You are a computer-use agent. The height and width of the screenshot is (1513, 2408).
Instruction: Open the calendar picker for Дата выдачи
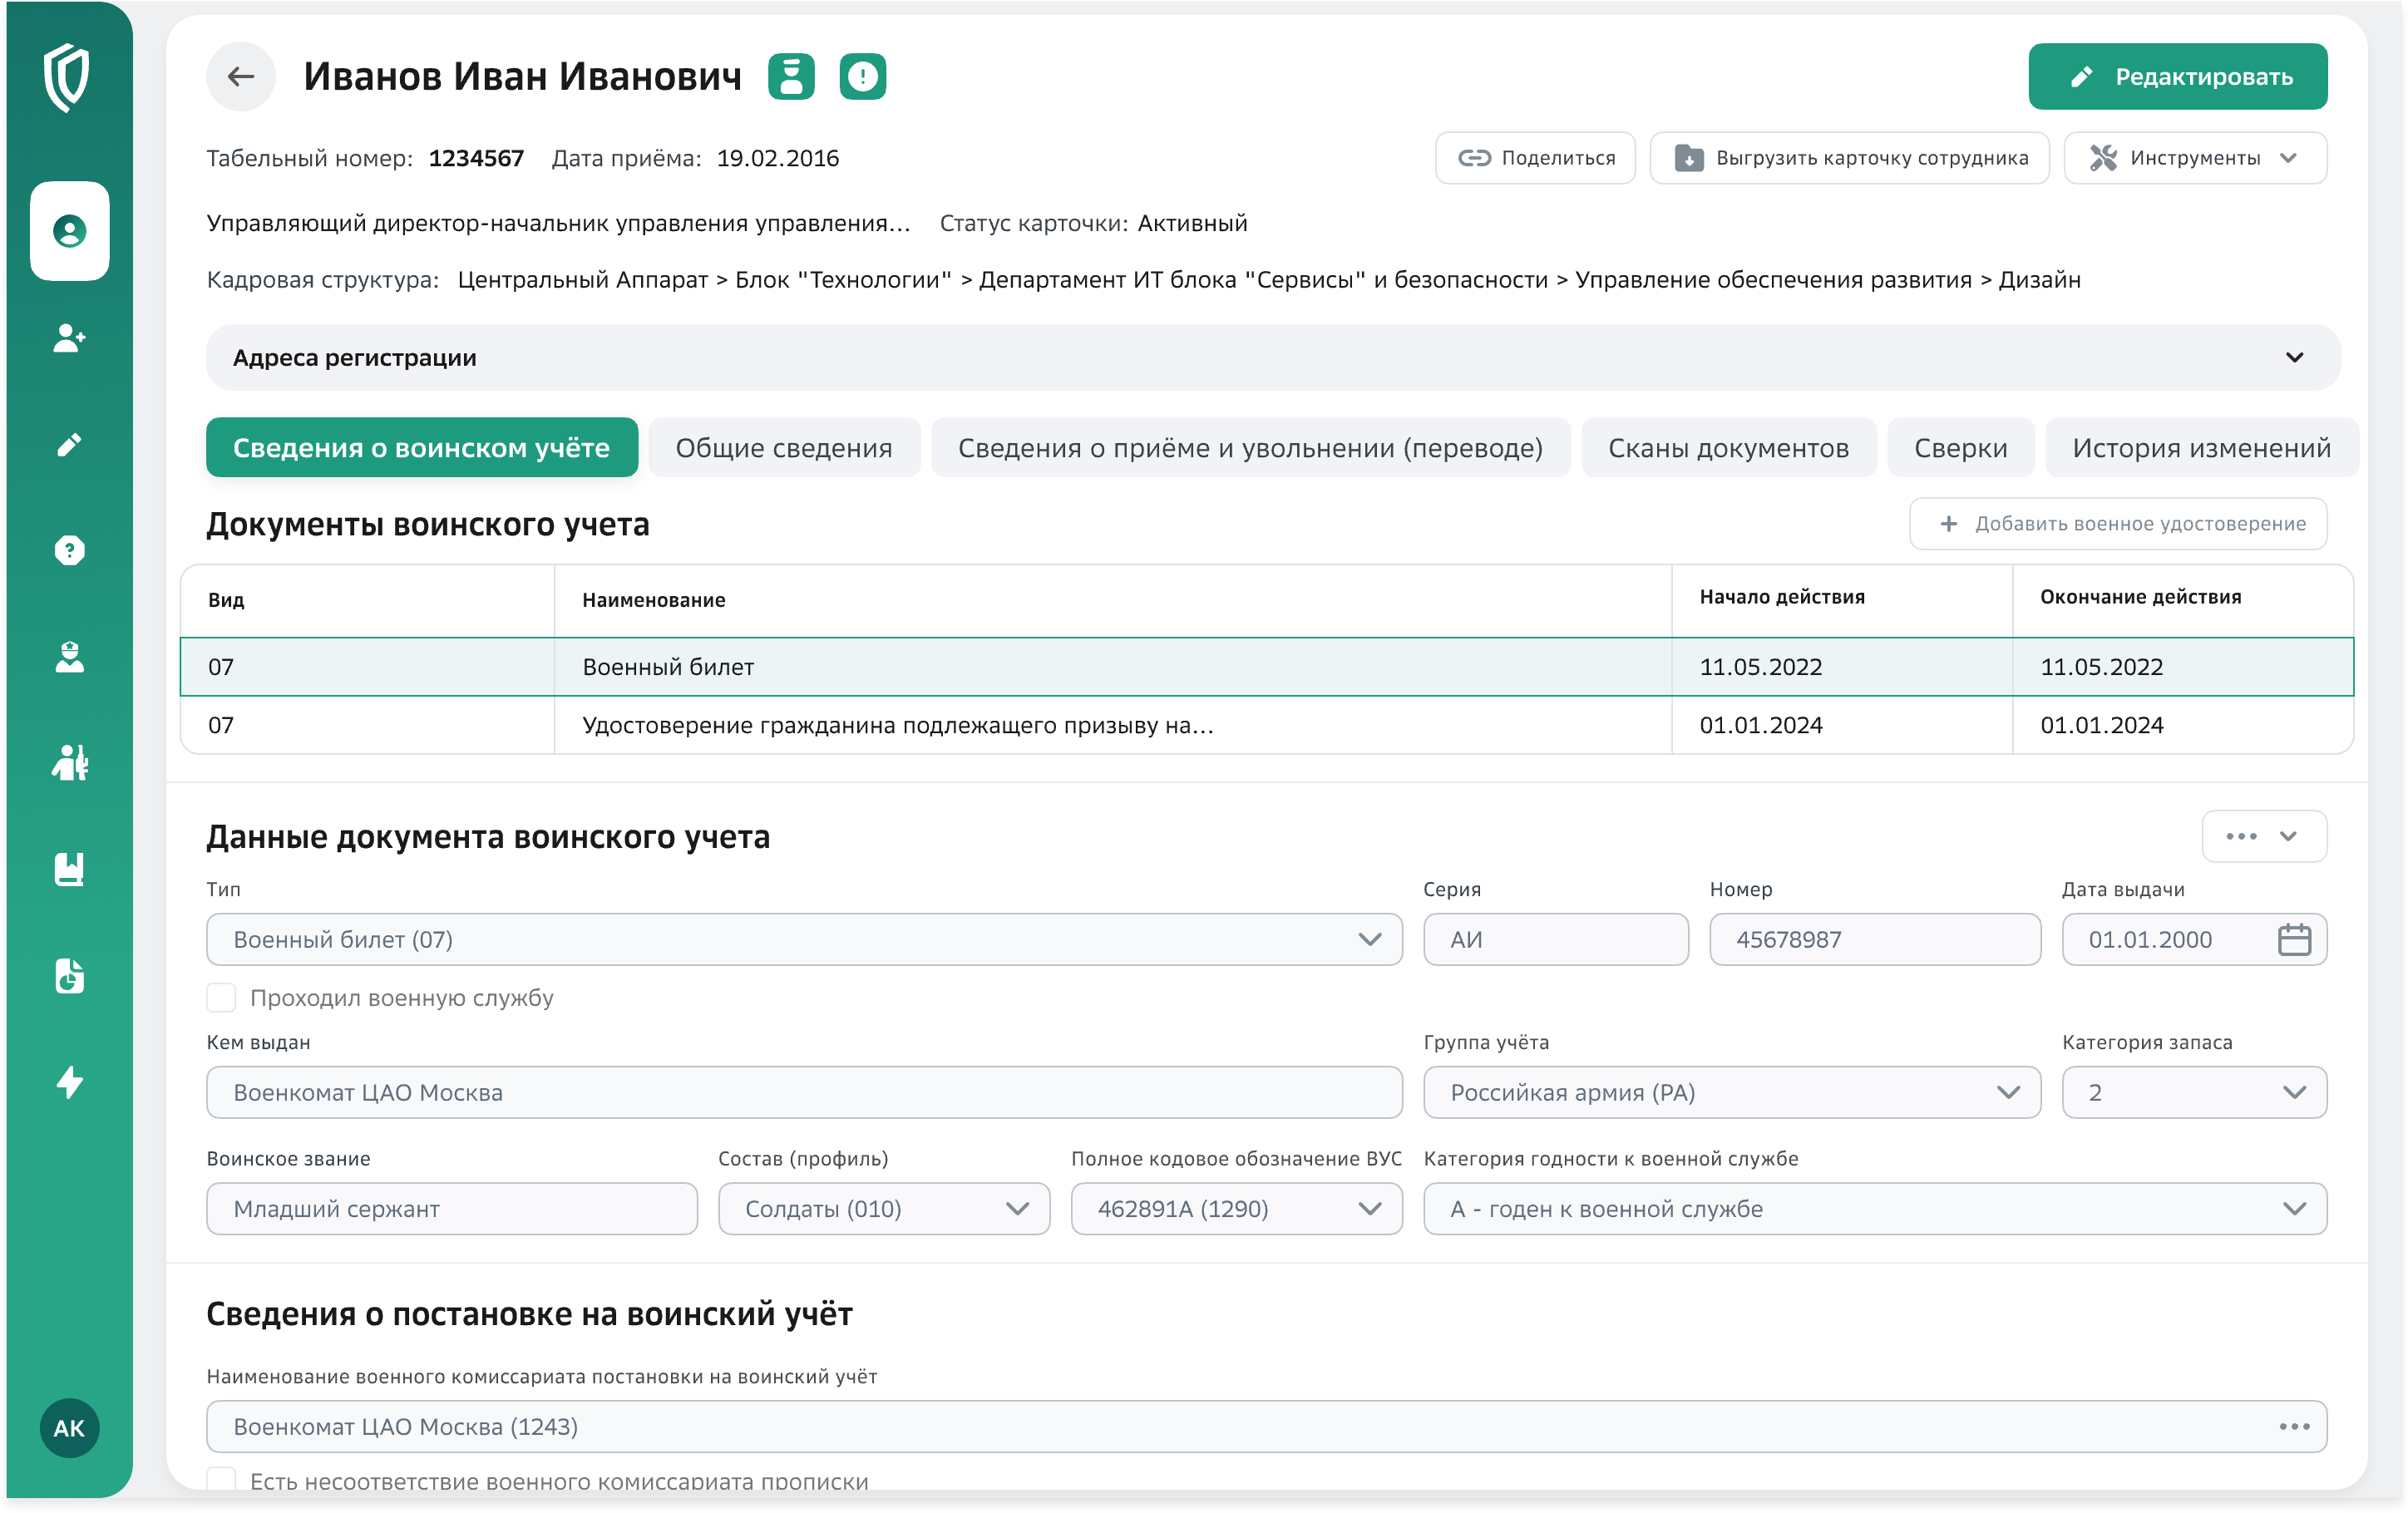click(2294, 940)
